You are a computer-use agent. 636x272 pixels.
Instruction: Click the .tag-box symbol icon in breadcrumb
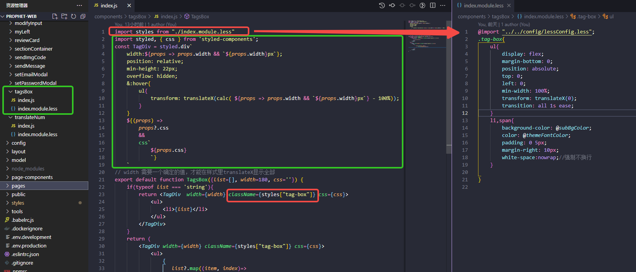(x=573, y=16)
